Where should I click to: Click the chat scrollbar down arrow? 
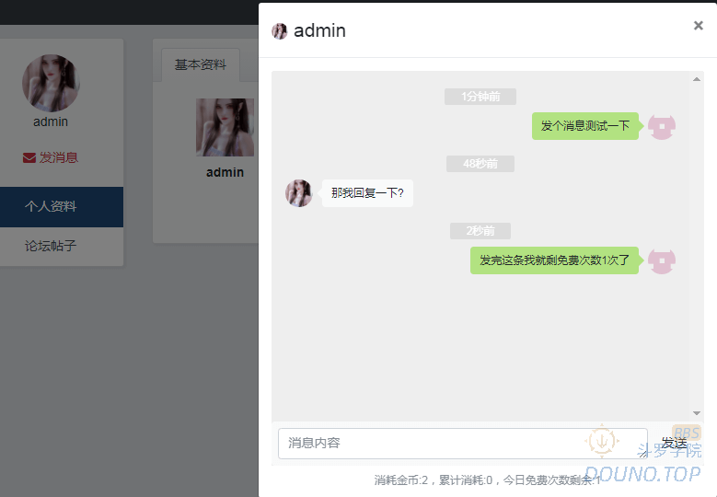point(697,413)
